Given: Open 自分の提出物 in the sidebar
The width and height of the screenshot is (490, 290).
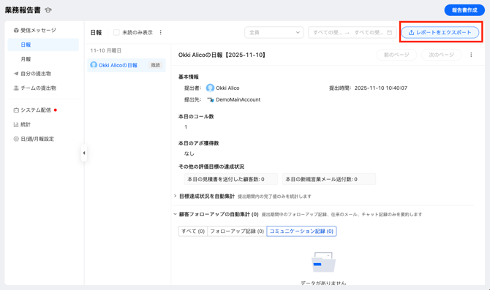Looking at the screenshot, I should pos(36,74).
